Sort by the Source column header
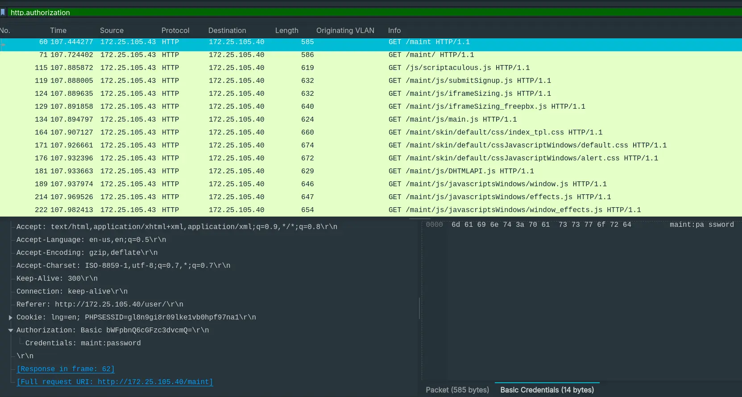The width and height of the screenshot is (742, 397). click(112, 30)
